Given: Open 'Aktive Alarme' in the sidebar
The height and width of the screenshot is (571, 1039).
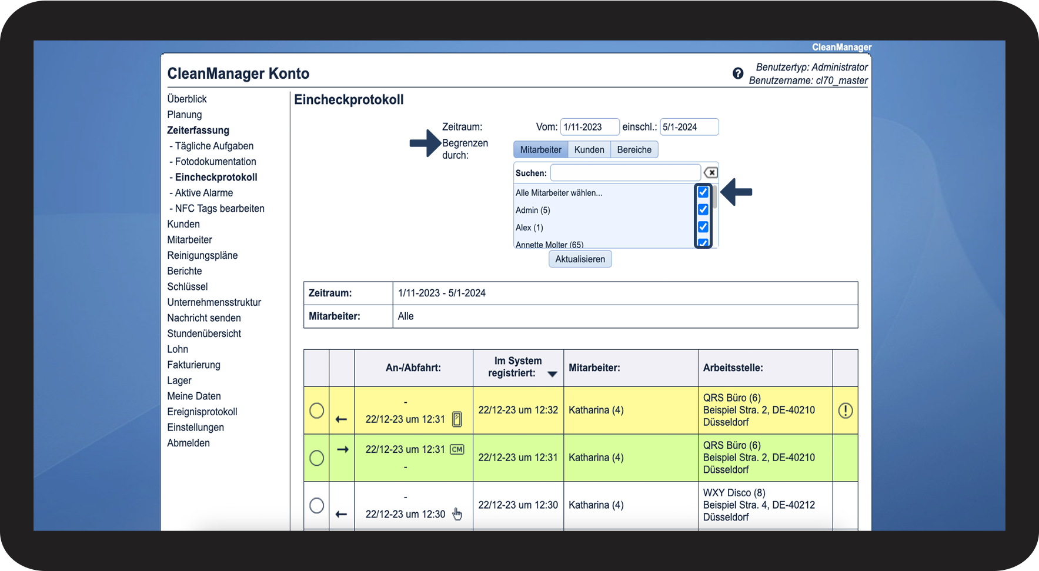Looking at the screenshot, I should tap(203, 193).
